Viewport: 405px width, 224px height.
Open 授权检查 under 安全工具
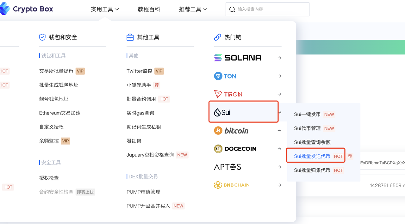[49, 178]
